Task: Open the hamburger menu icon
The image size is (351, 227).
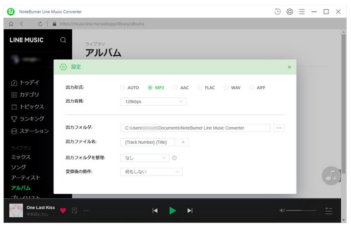Action: click(x=301, y=11)
